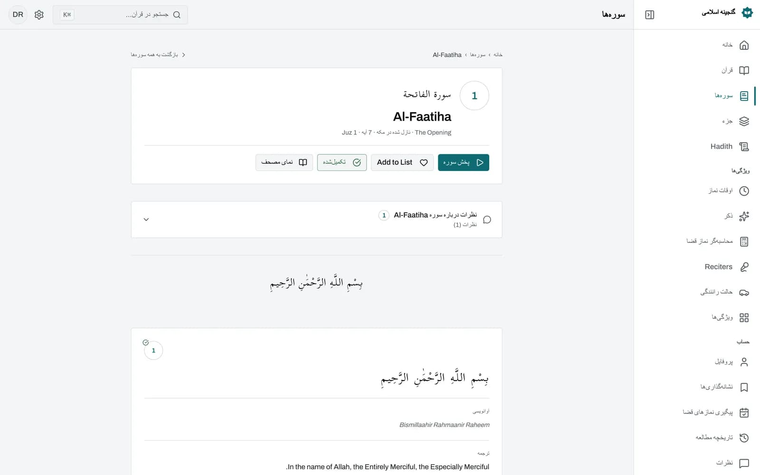The height and width of the screenshot is (475, 760).
Task: Go back to all surahs link
Action: coord(158,55)
